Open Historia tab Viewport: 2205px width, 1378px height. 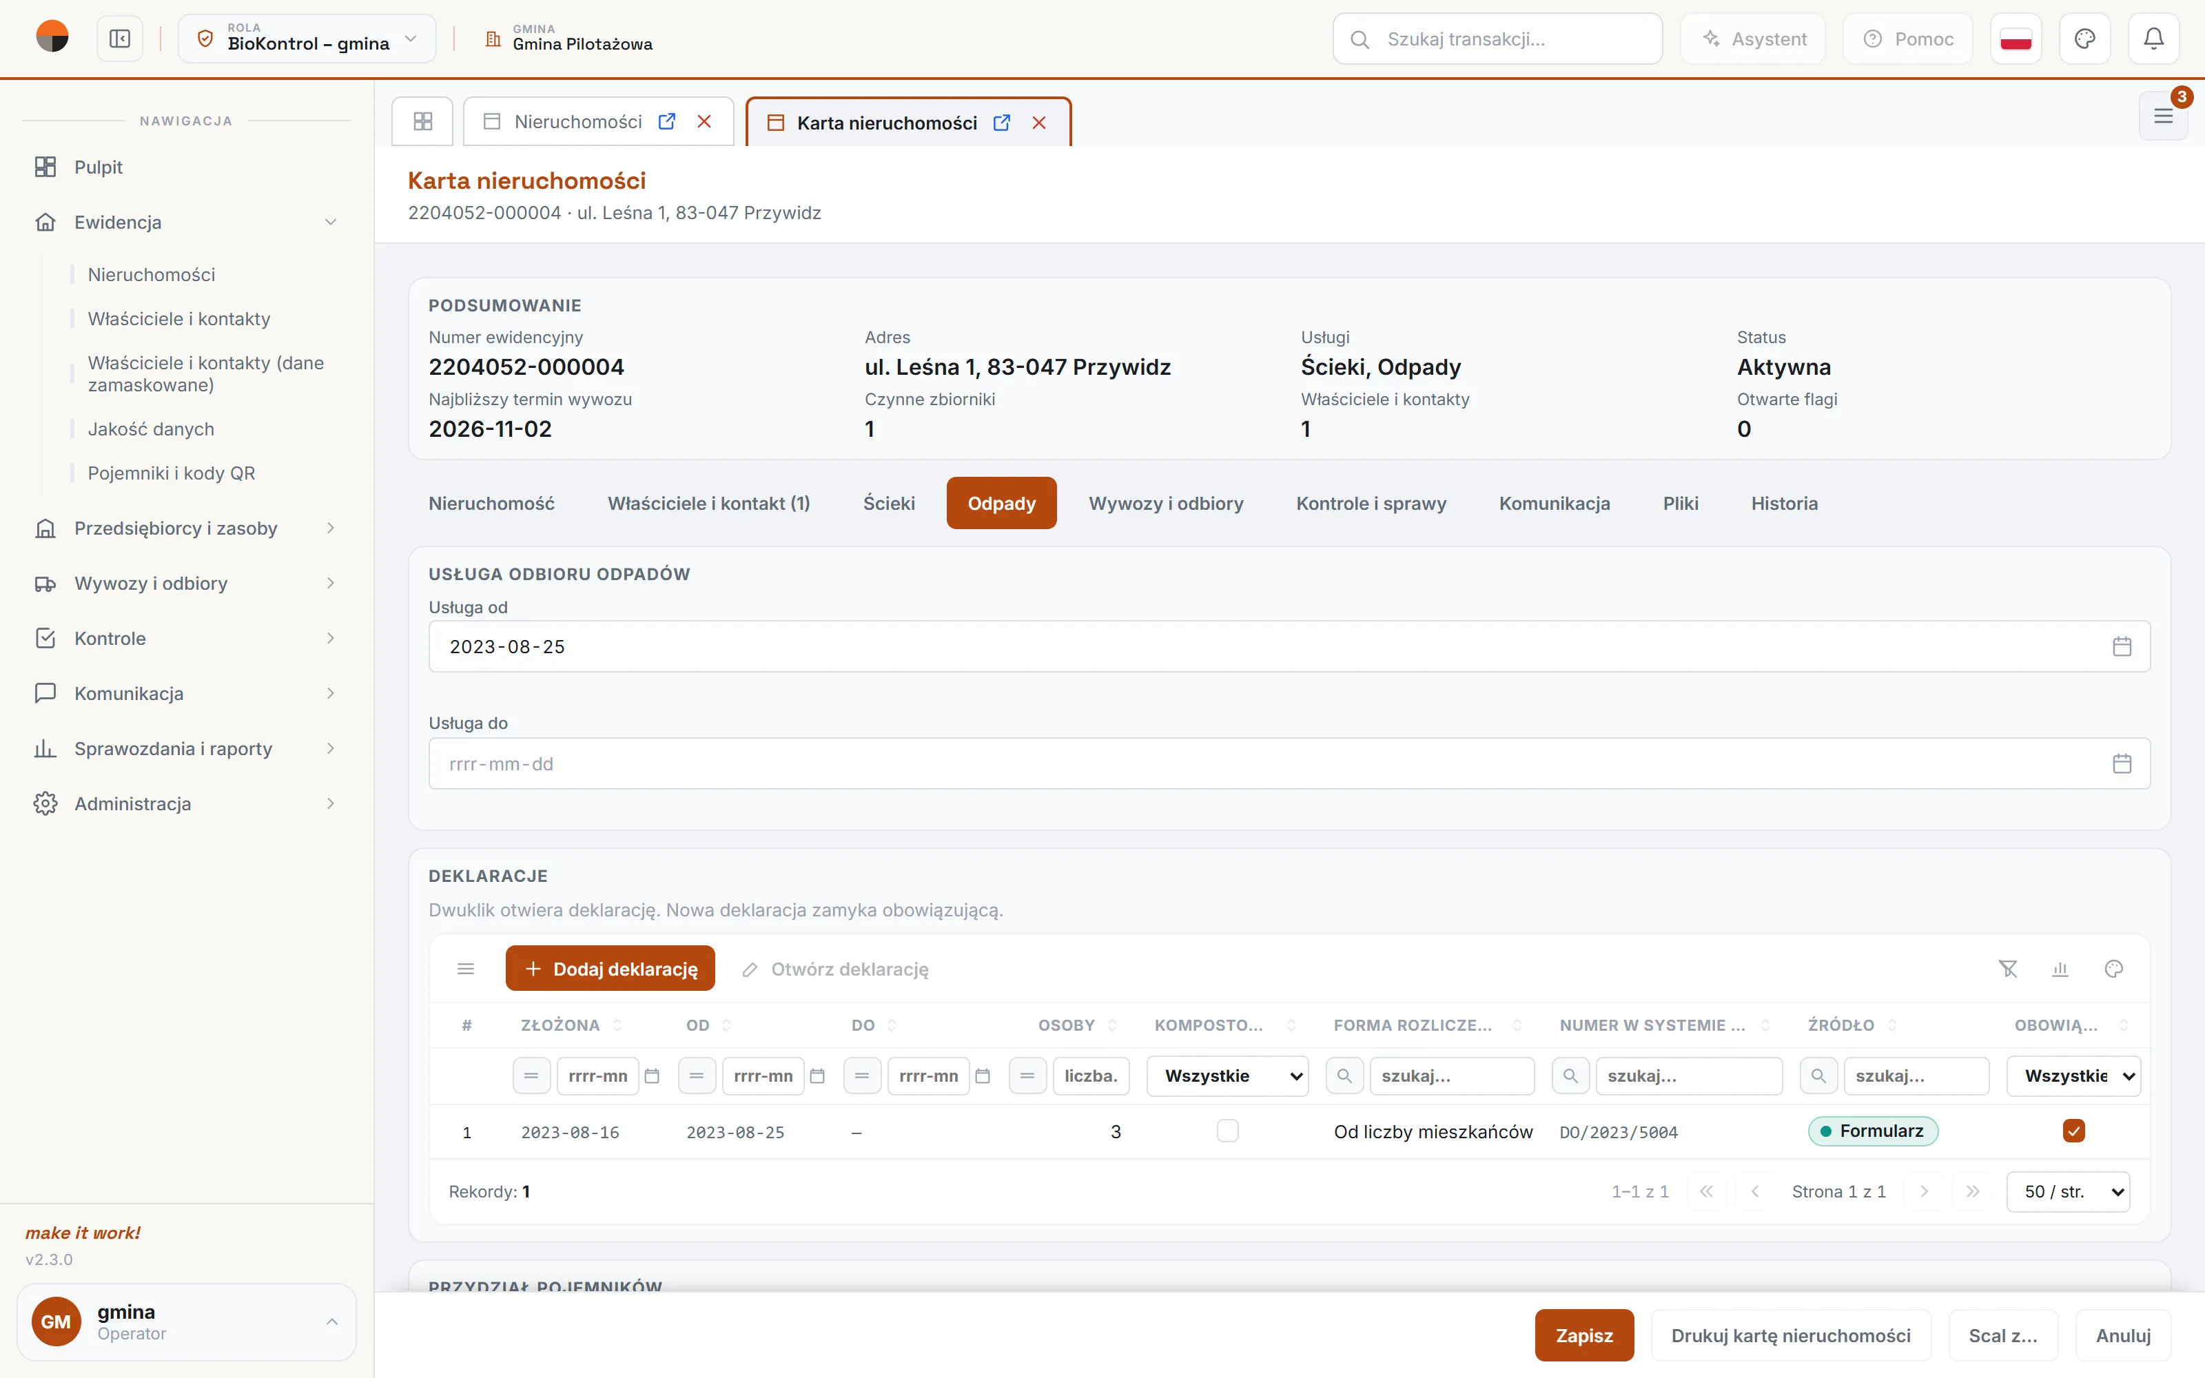click(x=1784, y=503)
